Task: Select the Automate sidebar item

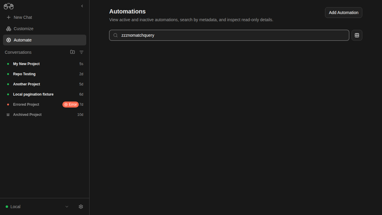Action: click(x=44, y=40)
